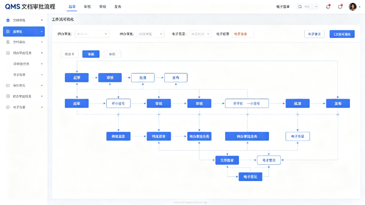The height and width of the screenshot is (205, 365).
Task: Open the header search box dropdown arrow
Action: pyautogui.click(x=316, y=7)
